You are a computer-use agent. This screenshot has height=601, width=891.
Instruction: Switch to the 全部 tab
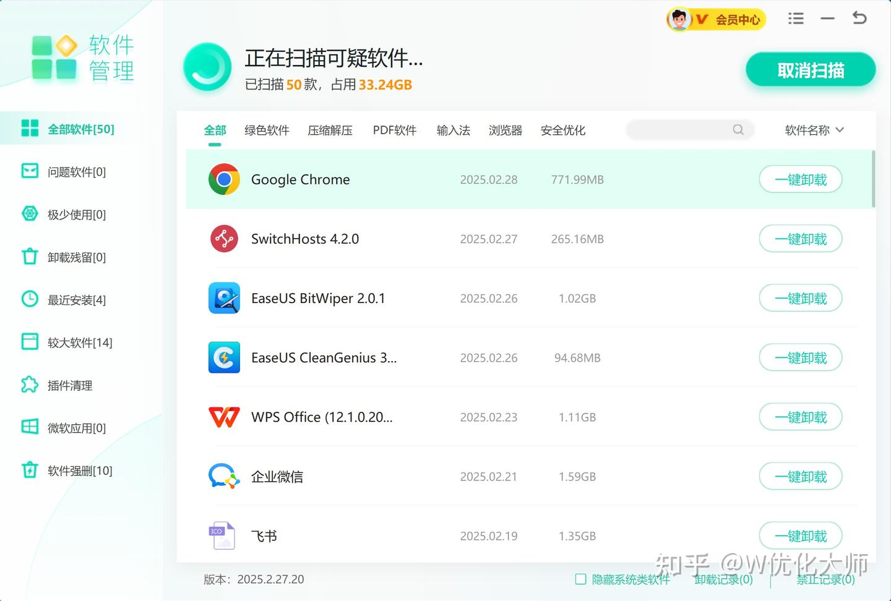(215, 130)
